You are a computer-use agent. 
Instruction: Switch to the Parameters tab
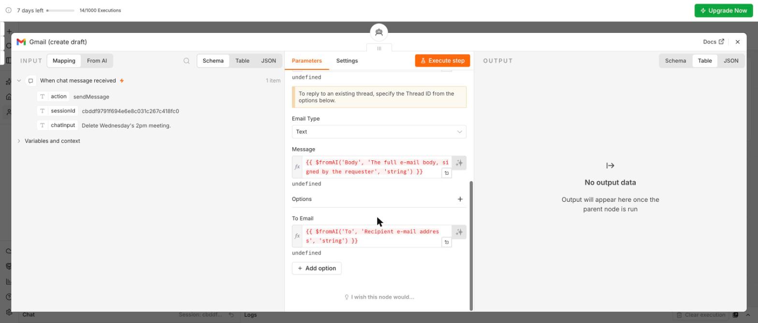point(307,61)
